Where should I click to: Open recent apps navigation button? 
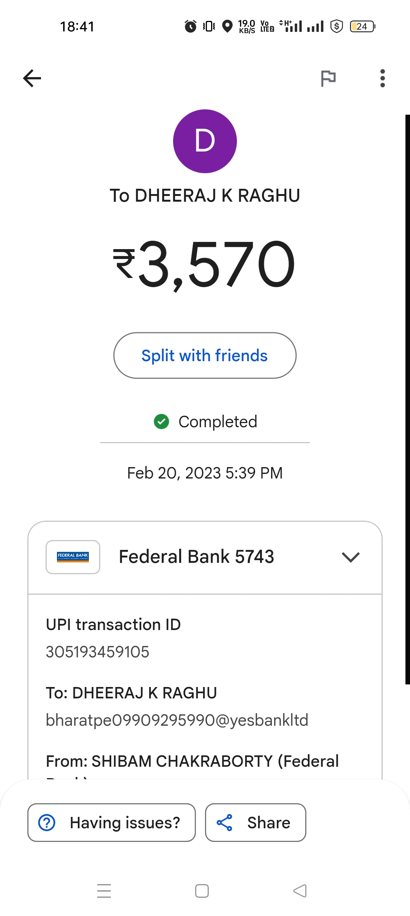click(104, 891)
